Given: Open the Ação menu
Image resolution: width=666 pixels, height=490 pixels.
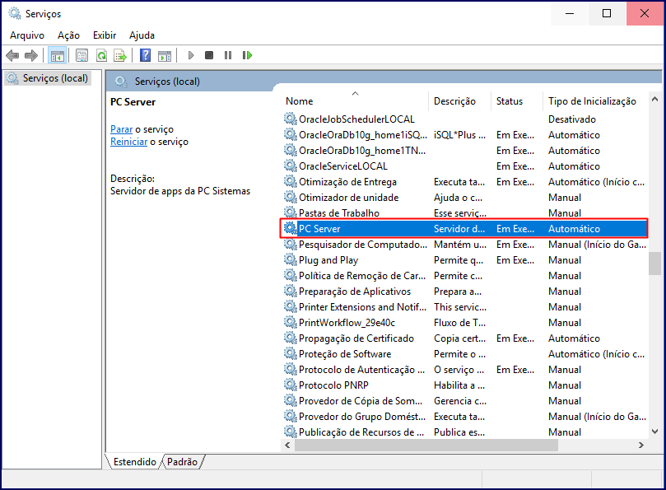Looking at the screenshot, I should tap(68, 35).
